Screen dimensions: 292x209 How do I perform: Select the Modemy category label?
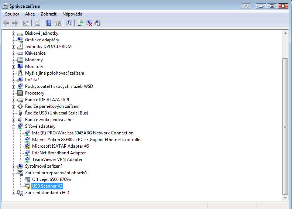(34, 60)
